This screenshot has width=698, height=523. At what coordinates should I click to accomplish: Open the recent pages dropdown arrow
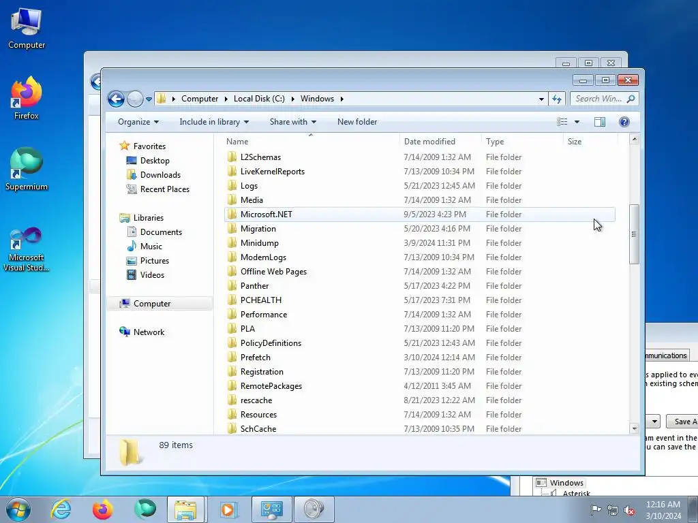point(149,99)
